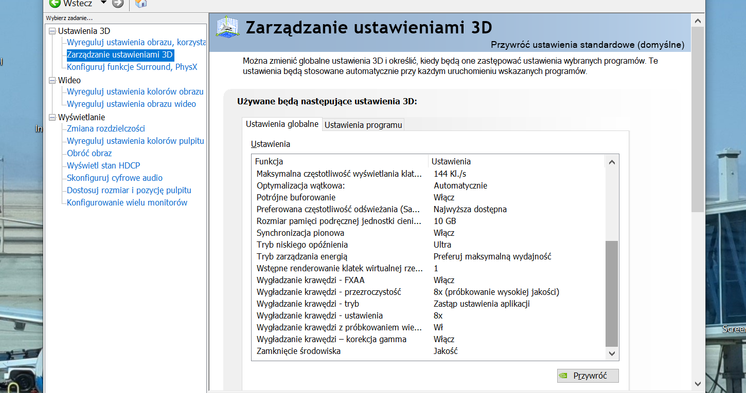
Task: Collapse the Ustawienia 3D tree node
Action: (52, 31)
